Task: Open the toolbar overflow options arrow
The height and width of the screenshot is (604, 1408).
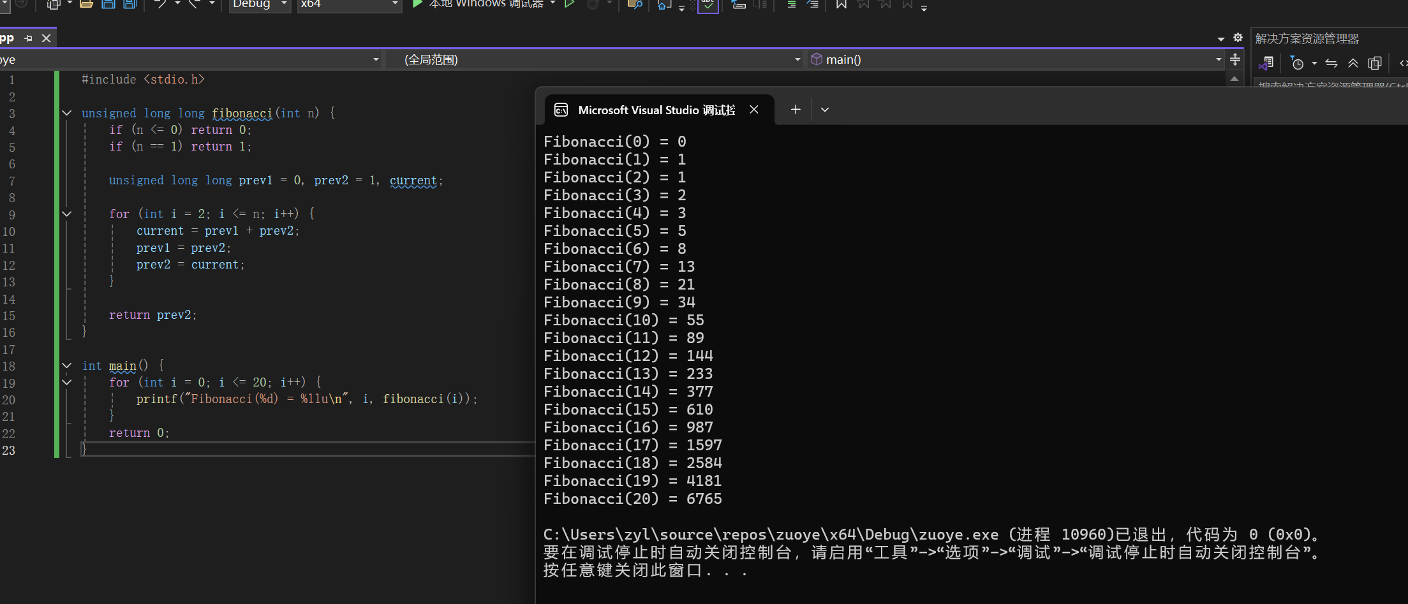Action: click(x=924, y=7)
